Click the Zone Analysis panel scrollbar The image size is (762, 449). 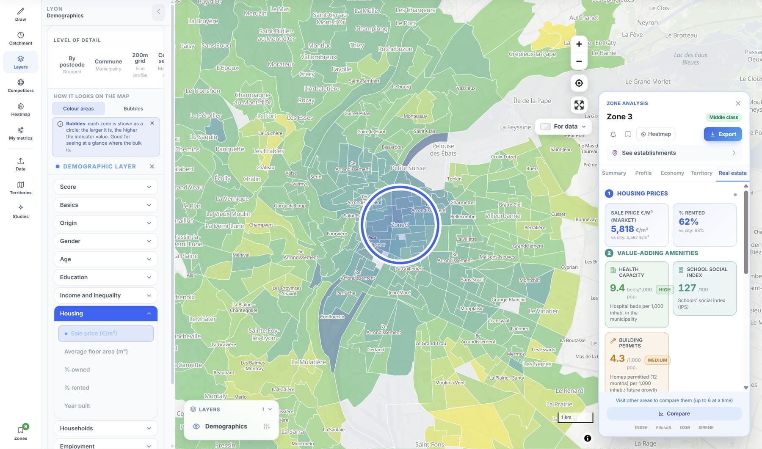[746, 232]
